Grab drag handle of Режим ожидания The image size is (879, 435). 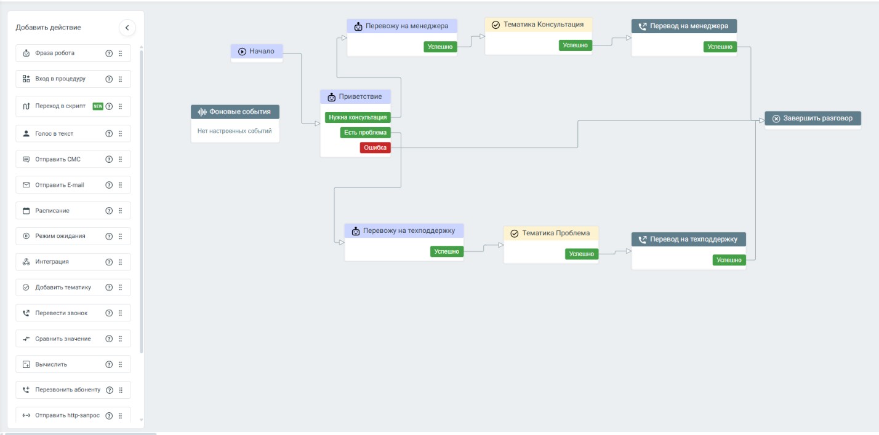pos(120,237)
